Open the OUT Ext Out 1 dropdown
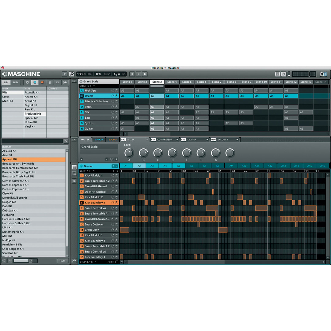331x331 pixels. coord(237,140)
